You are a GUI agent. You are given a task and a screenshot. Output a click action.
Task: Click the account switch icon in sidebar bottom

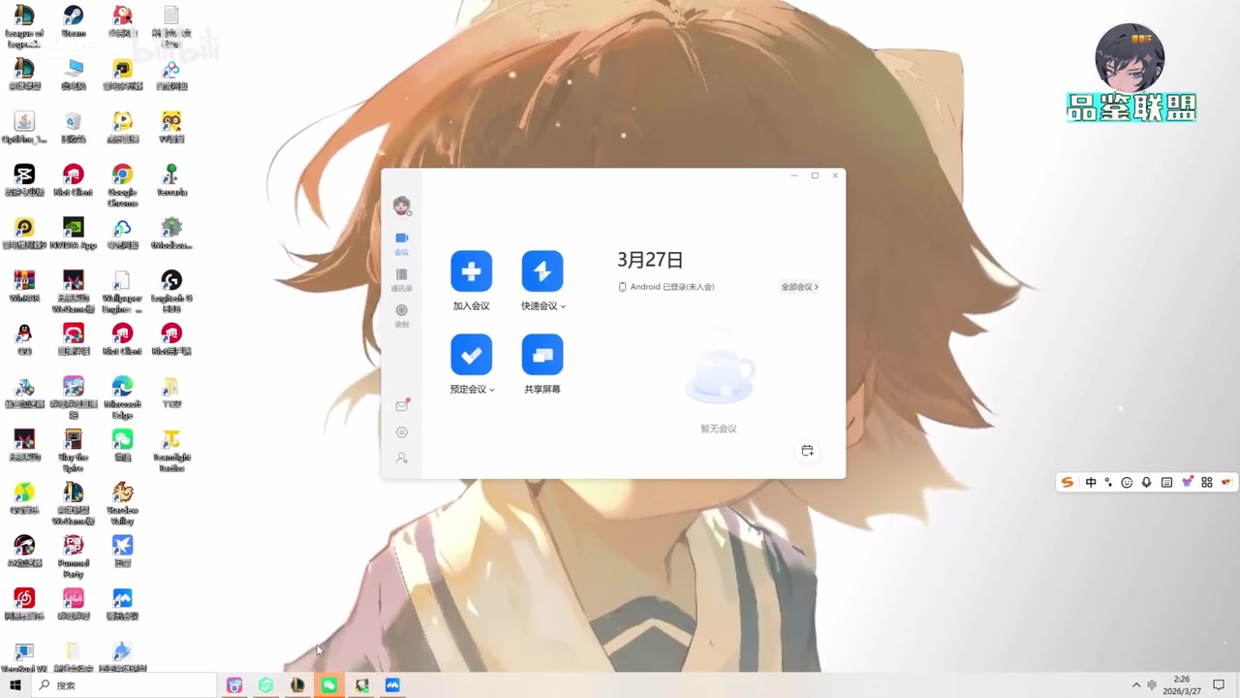[402, 458]
